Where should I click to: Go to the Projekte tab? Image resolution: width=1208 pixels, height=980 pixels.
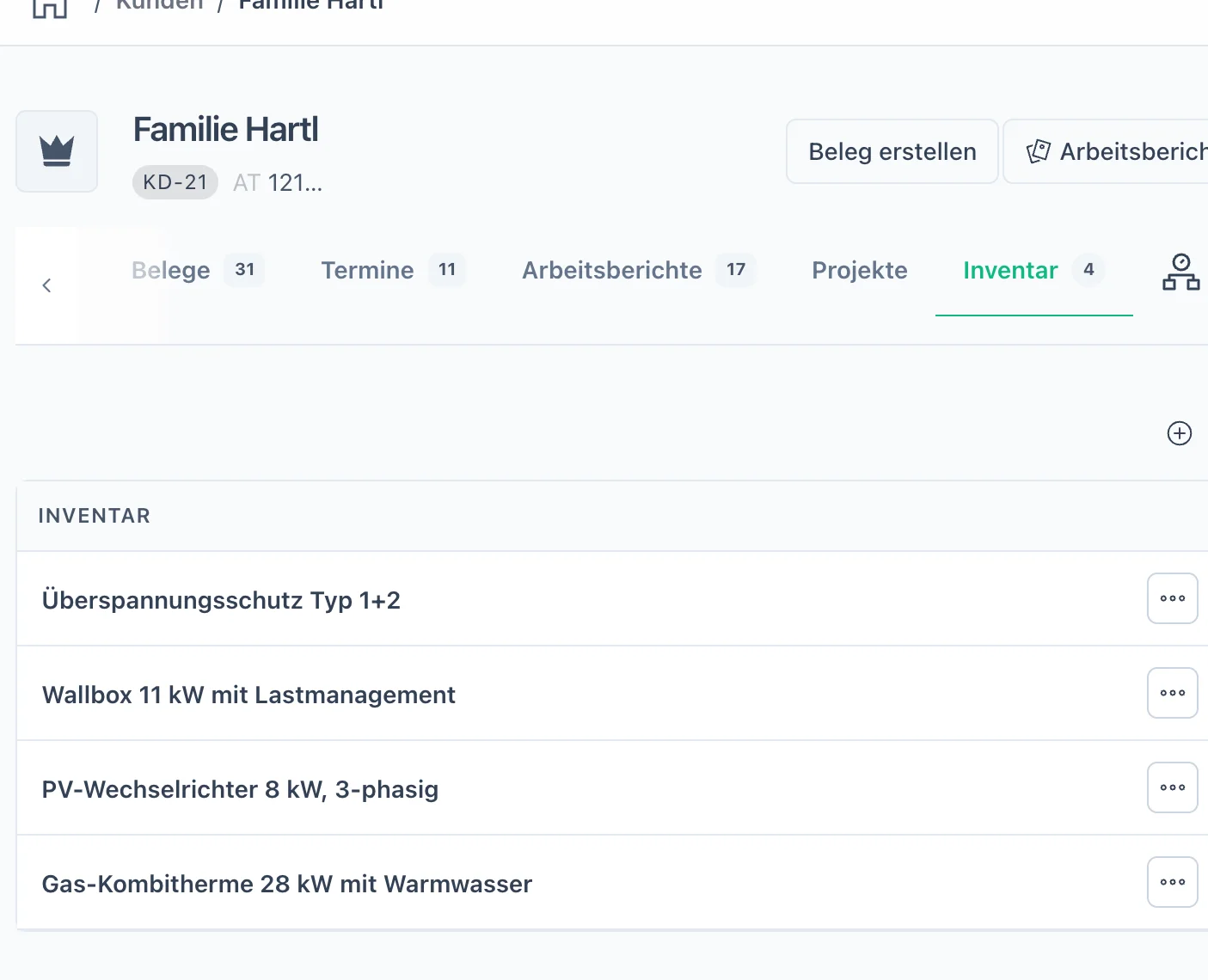pos(860,271)
